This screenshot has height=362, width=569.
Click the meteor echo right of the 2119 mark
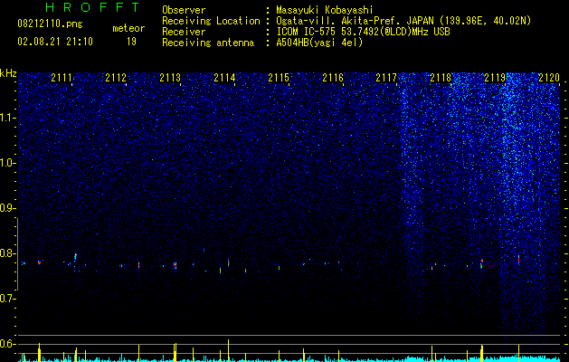coord(518,259)
